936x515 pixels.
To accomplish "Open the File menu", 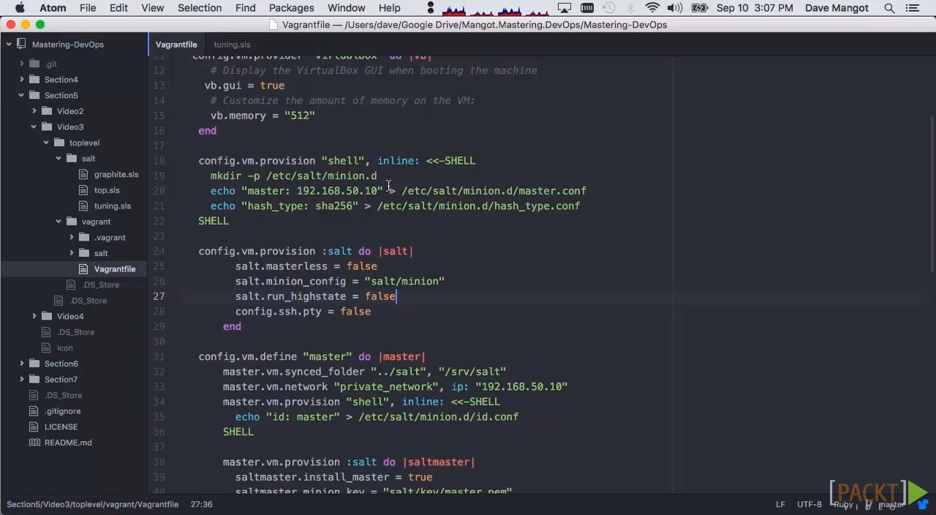I will coord(88,8).
